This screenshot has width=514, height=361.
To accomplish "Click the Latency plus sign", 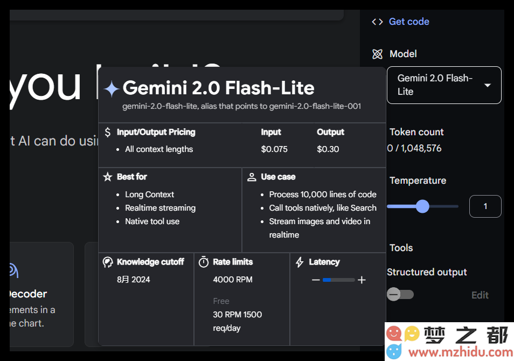I will coord(362,280).
